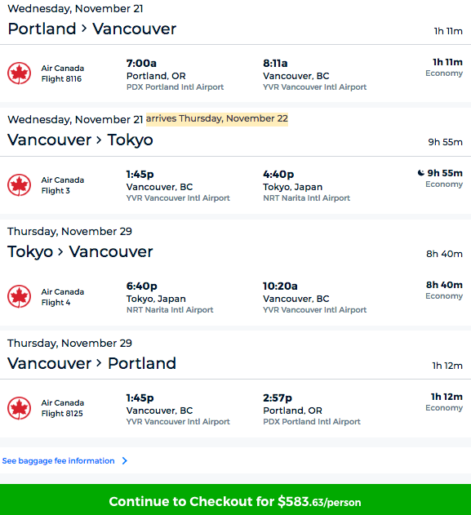
Task: Open See baggage fee information link
Action: [59, 461]
